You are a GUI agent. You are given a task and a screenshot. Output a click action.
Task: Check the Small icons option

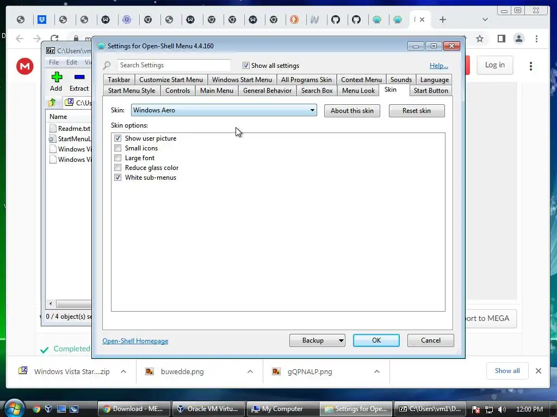point(117,148)
